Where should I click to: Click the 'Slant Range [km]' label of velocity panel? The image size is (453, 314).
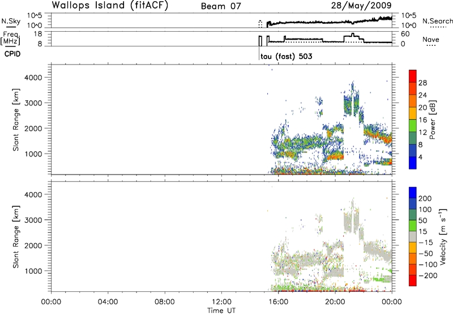pyautogui.click(x=16, y=237)
